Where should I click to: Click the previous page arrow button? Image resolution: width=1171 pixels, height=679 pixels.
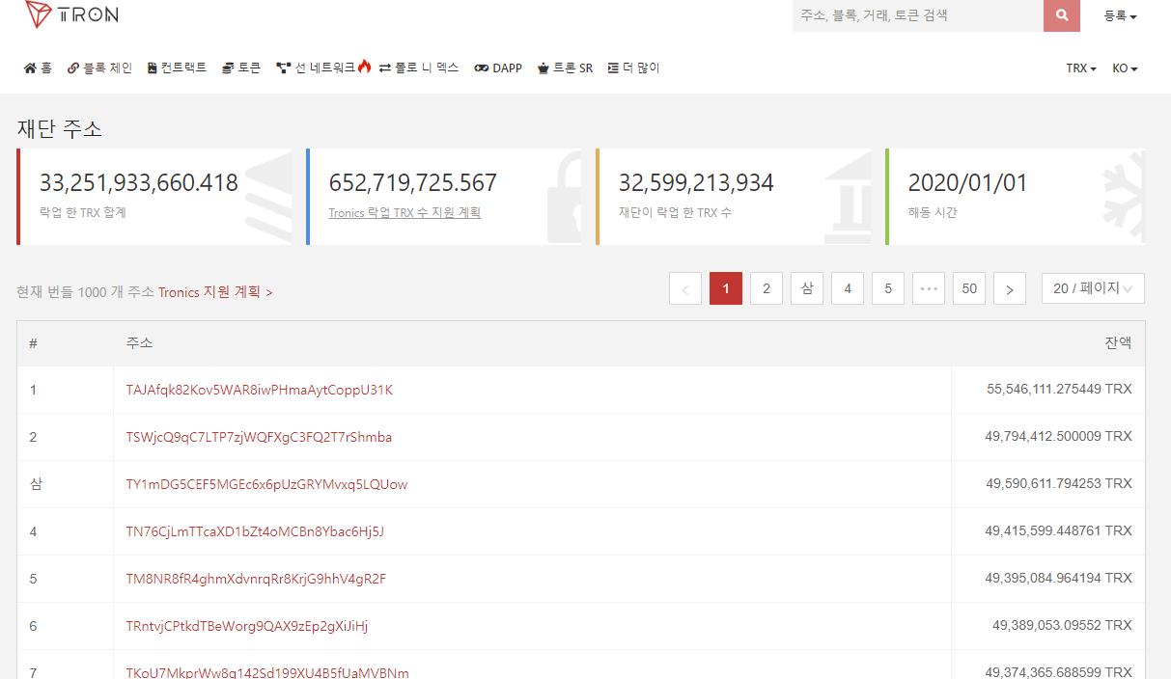click(685, 288)
